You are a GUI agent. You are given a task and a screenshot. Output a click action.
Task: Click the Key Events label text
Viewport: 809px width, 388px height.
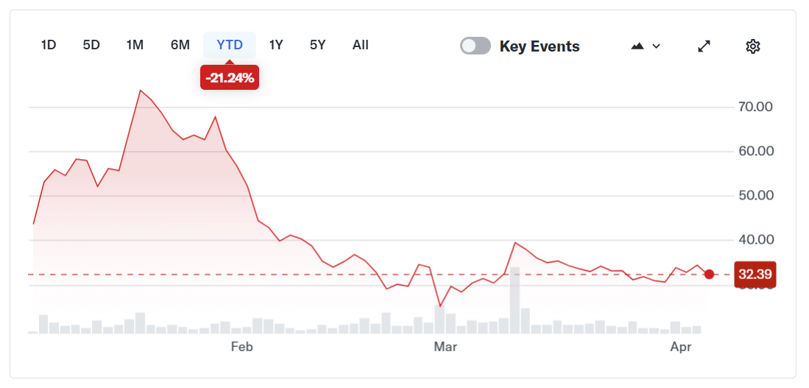[x=540, y=46]
